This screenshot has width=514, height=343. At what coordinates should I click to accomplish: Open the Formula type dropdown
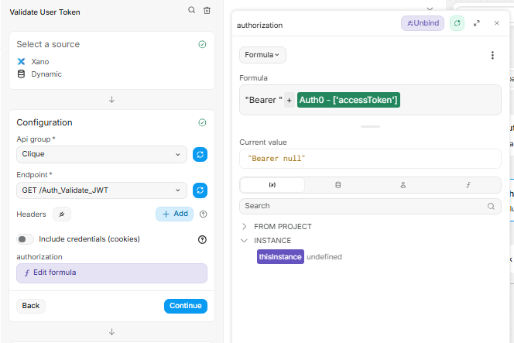(x=262, y=55)
